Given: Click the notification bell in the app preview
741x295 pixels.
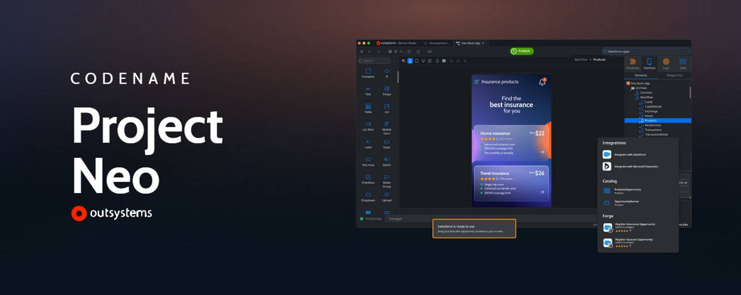Looking at the screenshot, I should pos(542,82).
